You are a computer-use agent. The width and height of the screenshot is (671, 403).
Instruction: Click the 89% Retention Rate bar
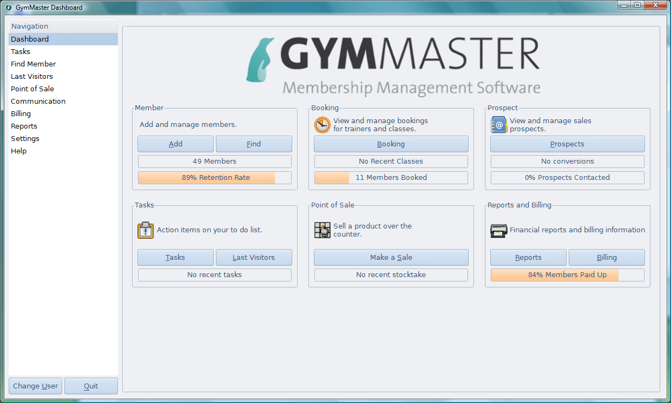coord(215,177)
